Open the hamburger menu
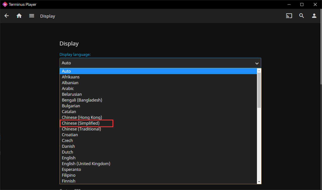Image resolution: width=322 pixels, height=190 pixels. coord(32,16)
